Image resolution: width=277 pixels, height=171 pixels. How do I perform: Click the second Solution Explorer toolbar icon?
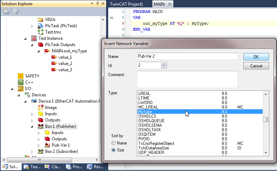16,12
